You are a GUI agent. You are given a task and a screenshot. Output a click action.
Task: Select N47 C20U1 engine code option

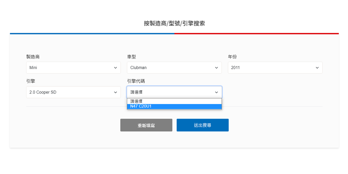(174, 106)
